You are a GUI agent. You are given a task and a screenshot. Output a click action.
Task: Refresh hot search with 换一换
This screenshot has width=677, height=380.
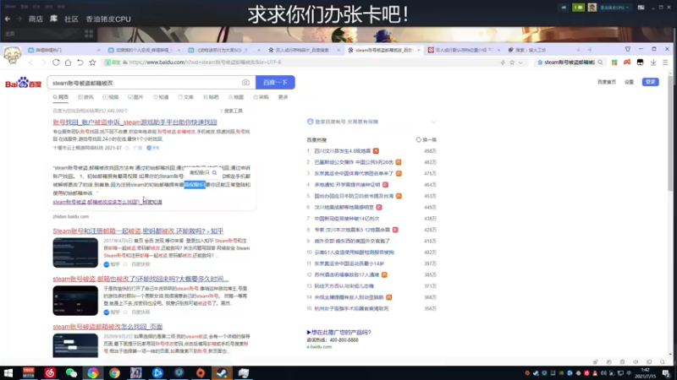(427, 140)
